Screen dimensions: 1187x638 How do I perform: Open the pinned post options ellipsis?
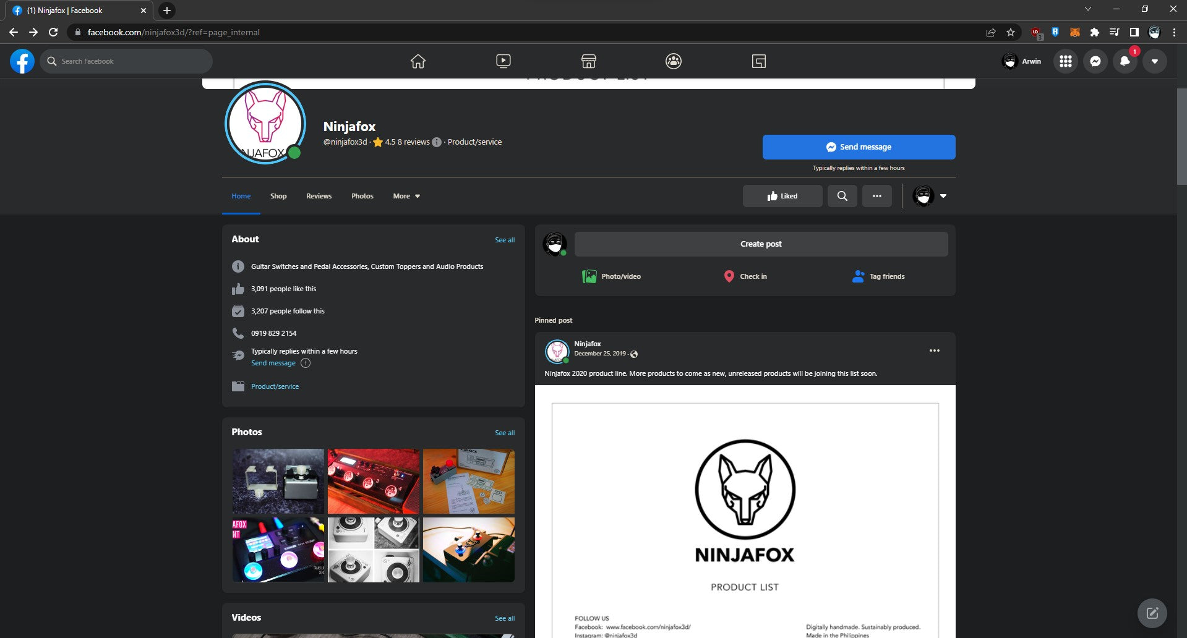pos(934,351)
